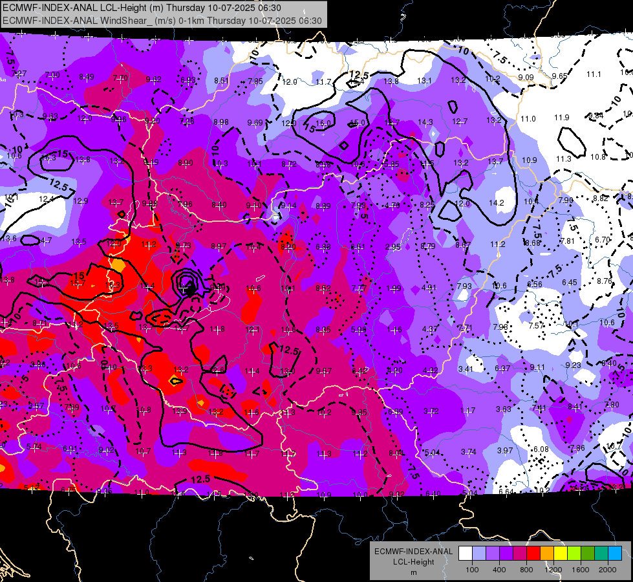The width and height of the screenshot is (633, 582).
Task: Click the wind shear value 2.95
Action: pyautogui.click(x=393, y=246)
